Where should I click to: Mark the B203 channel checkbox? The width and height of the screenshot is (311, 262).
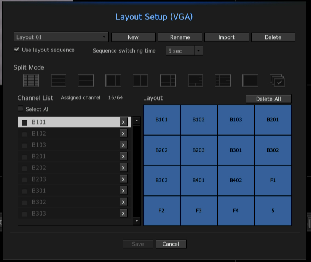pyautogui.click(x=25, y=180)
